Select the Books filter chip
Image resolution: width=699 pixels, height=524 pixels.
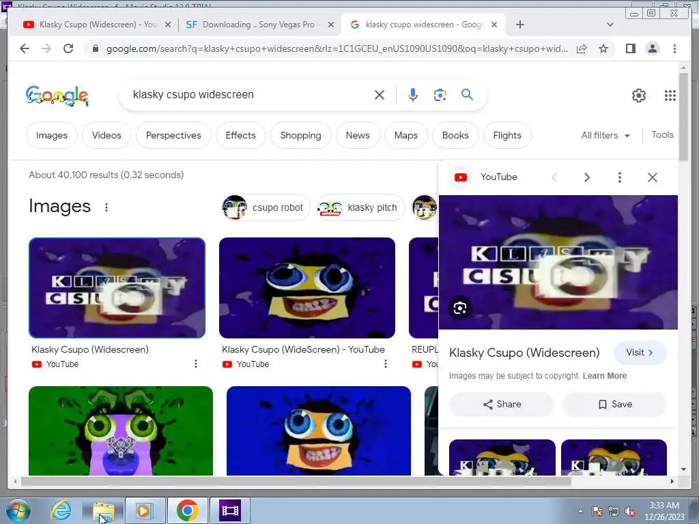tap(455, 135)
